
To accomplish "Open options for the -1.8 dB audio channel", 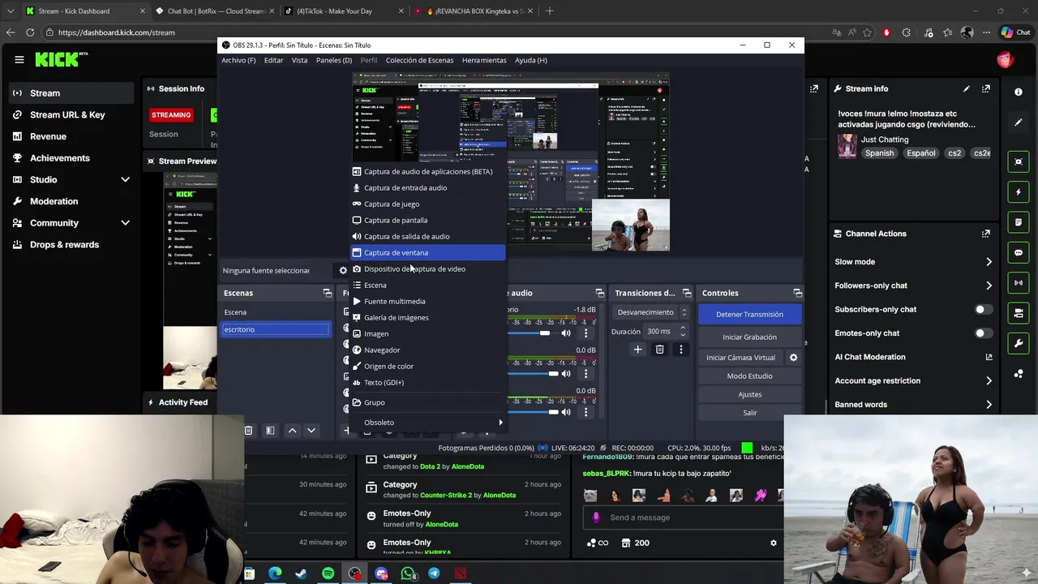I will pyautogui.click(x=585, y=333).
